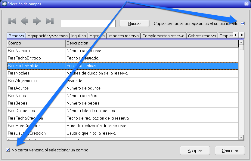Image resolution: width=251 pixels, height=161 pixels.
Task: Click Número total de ocupantes description
Action: tap(91, 111)
